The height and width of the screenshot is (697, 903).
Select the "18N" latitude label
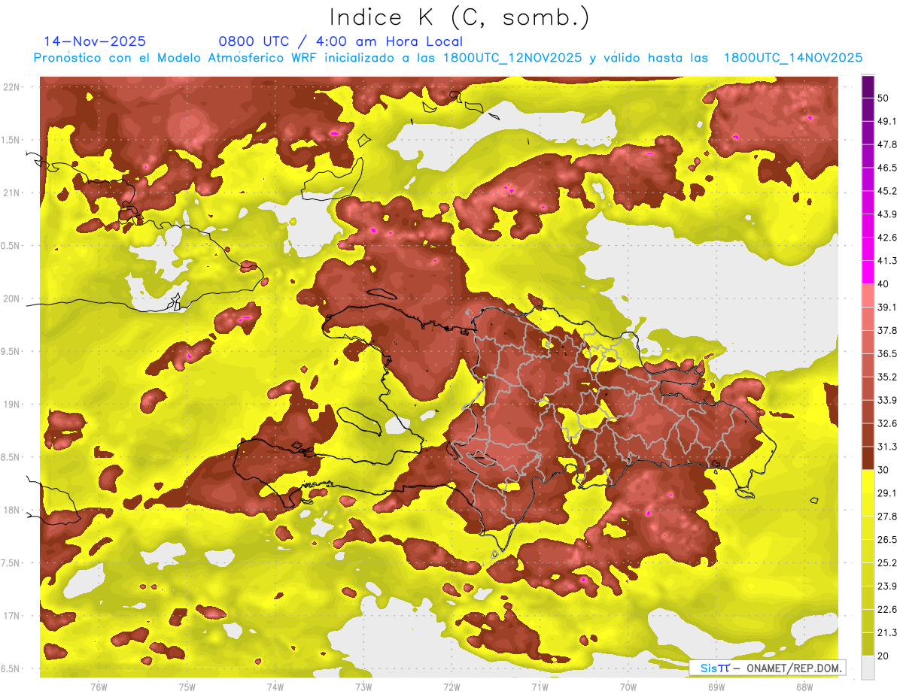click(13, 510)
